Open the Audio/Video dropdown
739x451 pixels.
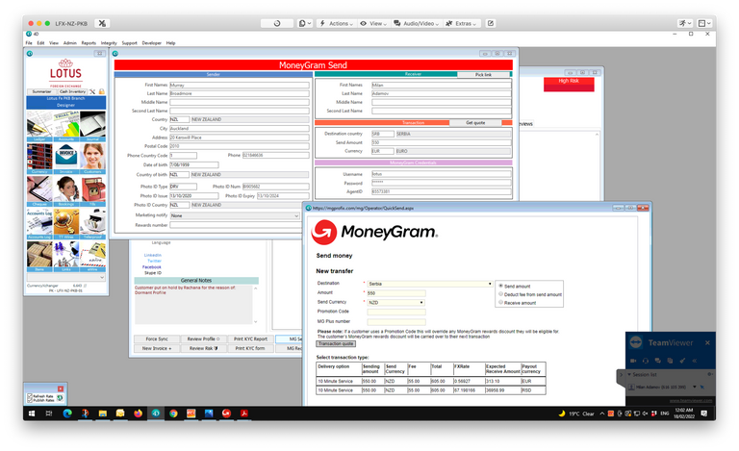pyautogui.click(x=417, y=23)
